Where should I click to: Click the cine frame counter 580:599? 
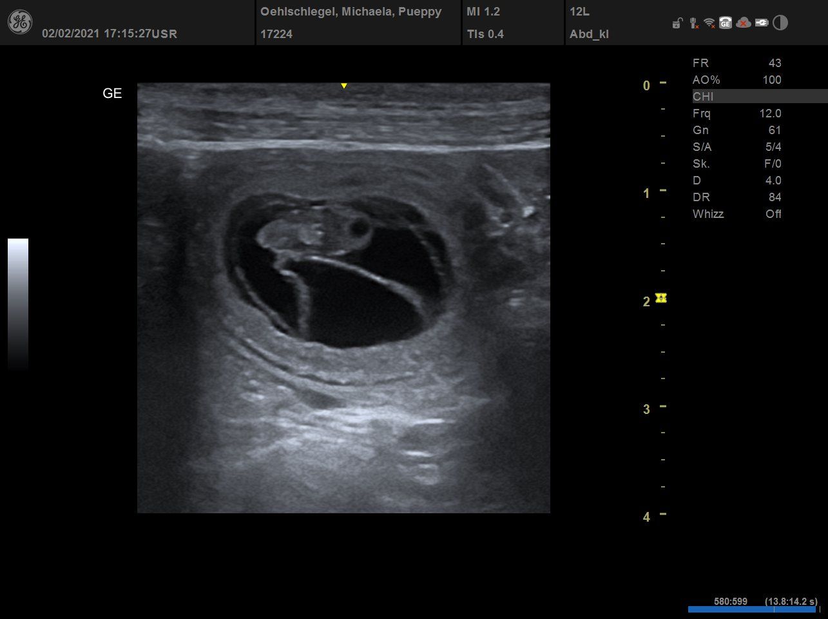tap(731, 602)
